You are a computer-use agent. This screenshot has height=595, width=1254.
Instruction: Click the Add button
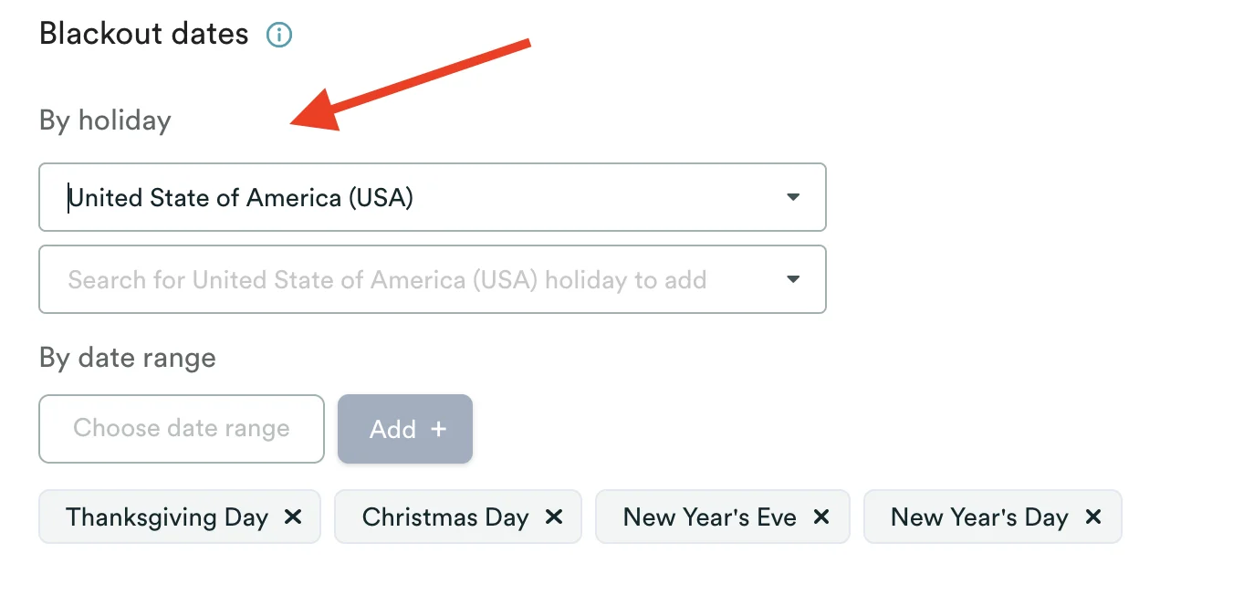[x=404, y=429]
